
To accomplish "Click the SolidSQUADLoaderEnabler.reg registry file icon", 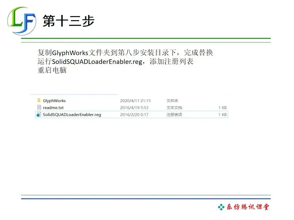I will (x=39, y=115).
